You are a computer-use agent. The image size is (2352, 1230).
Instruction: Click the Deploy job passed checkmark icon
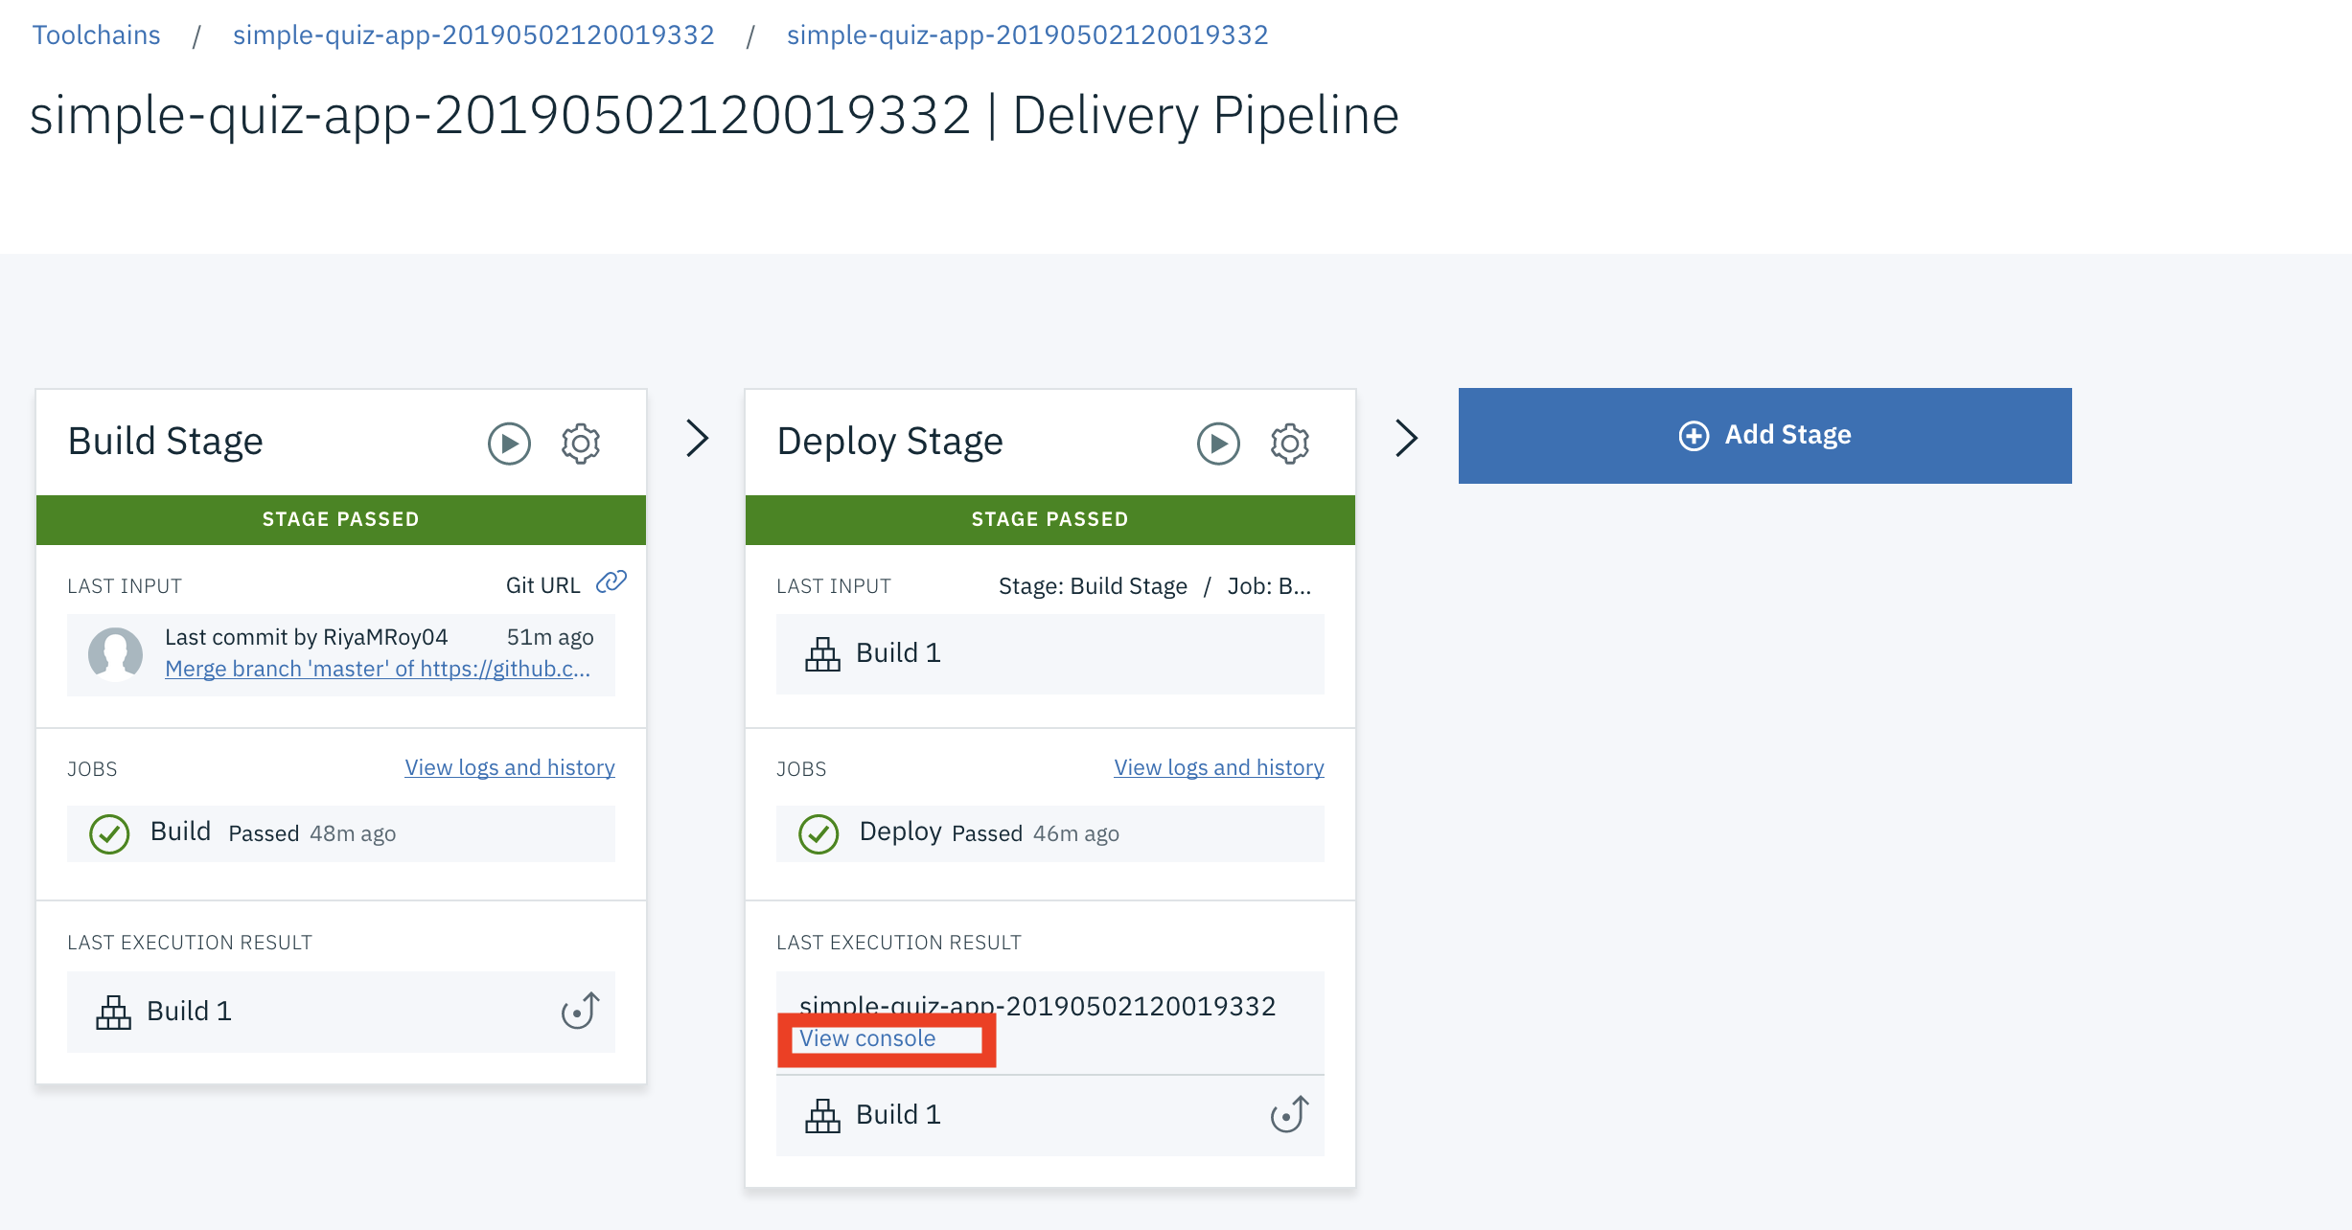click(x=819, y=833)
